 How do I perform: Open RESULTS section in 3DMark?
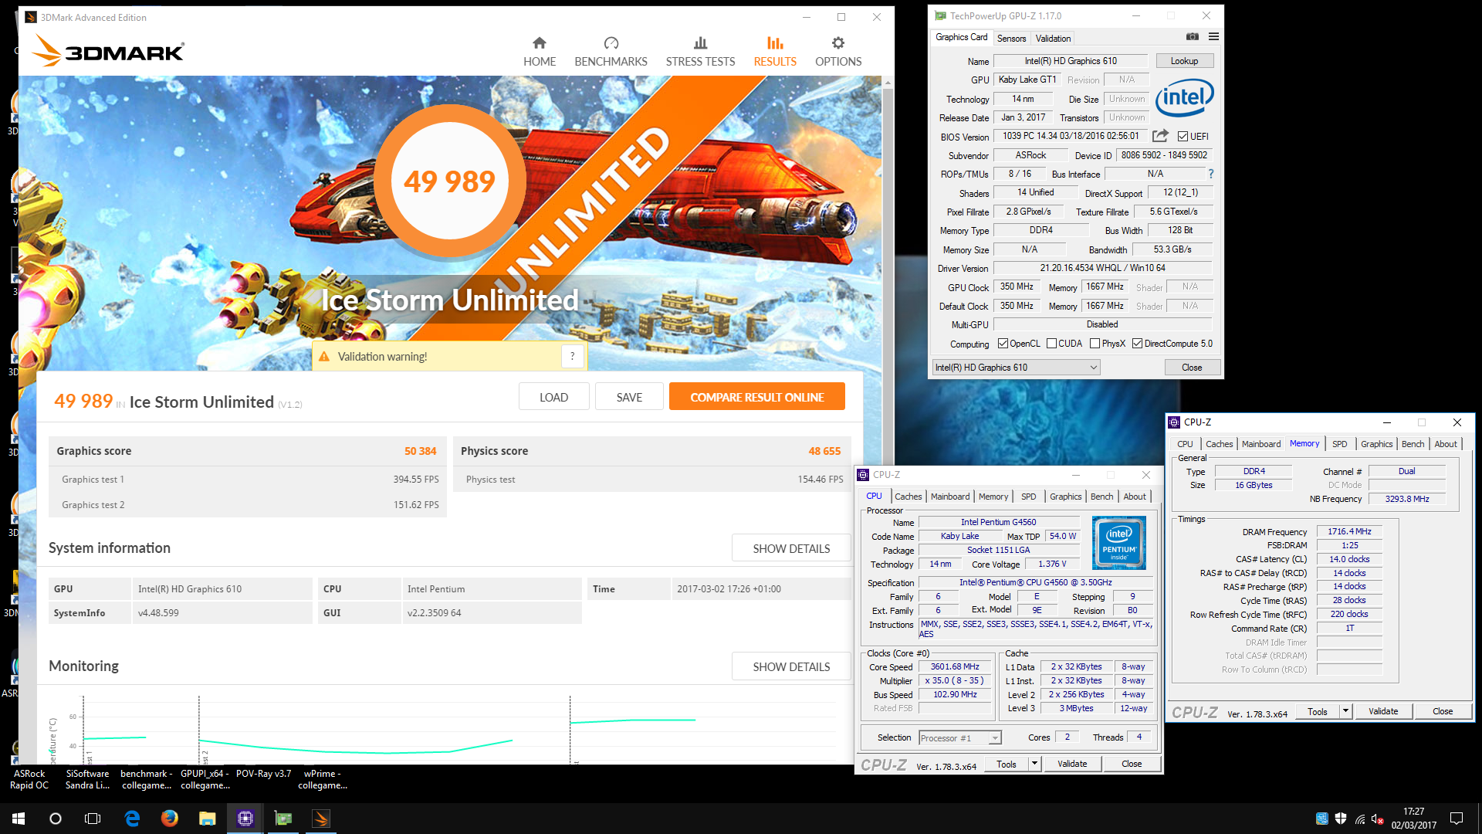pyautogui.click(x=775, y=52)
